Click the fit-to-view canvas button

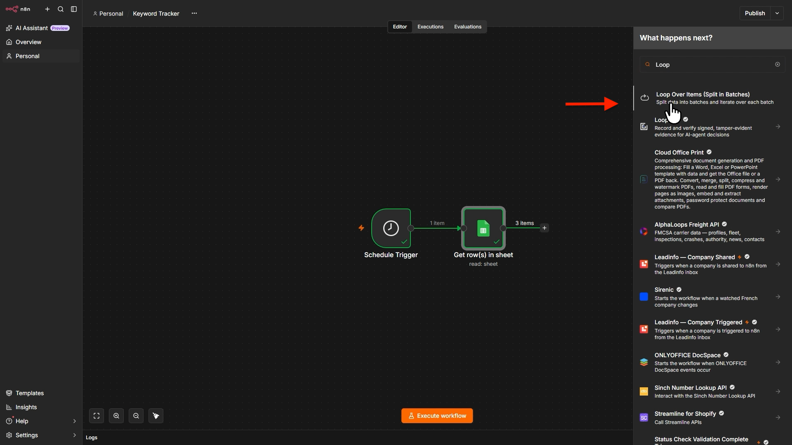click(97, 416)
